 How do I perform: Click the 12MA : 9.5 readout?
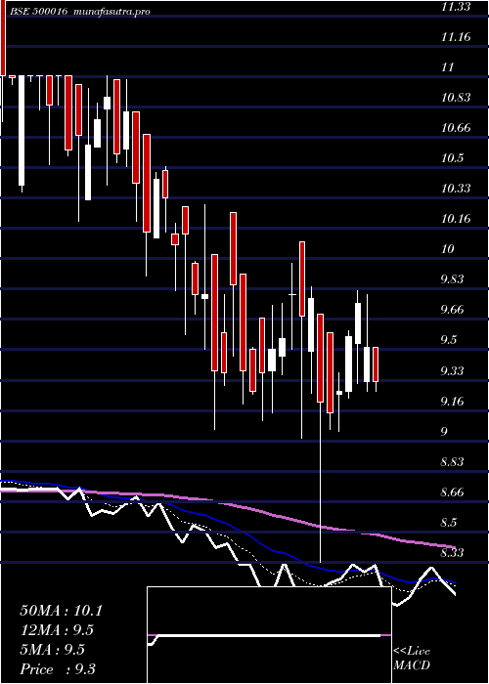point(57,630)
